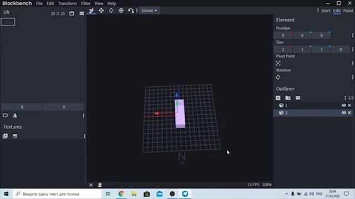
Task: Toggle visibility eye of cube 1
Action: (x=344, y=106)
